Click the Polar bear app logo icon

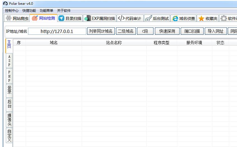click(5, 3)
